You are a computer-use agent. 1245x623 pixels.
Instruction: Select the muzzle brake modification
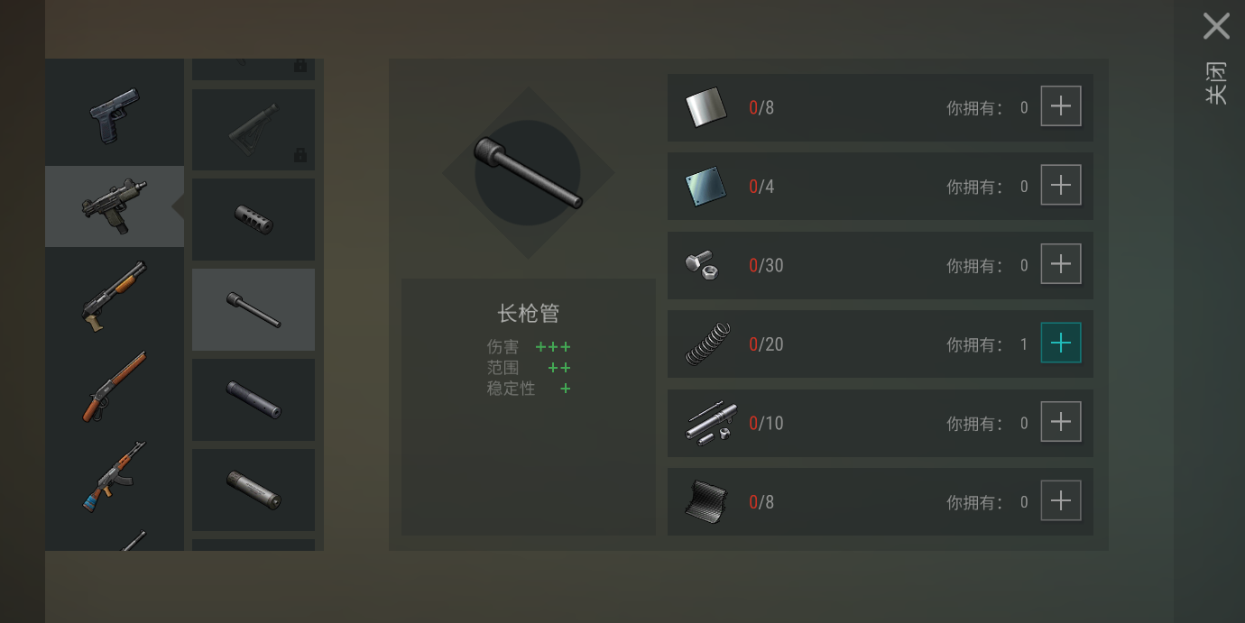pyautogui.click(x=254, y=219)
